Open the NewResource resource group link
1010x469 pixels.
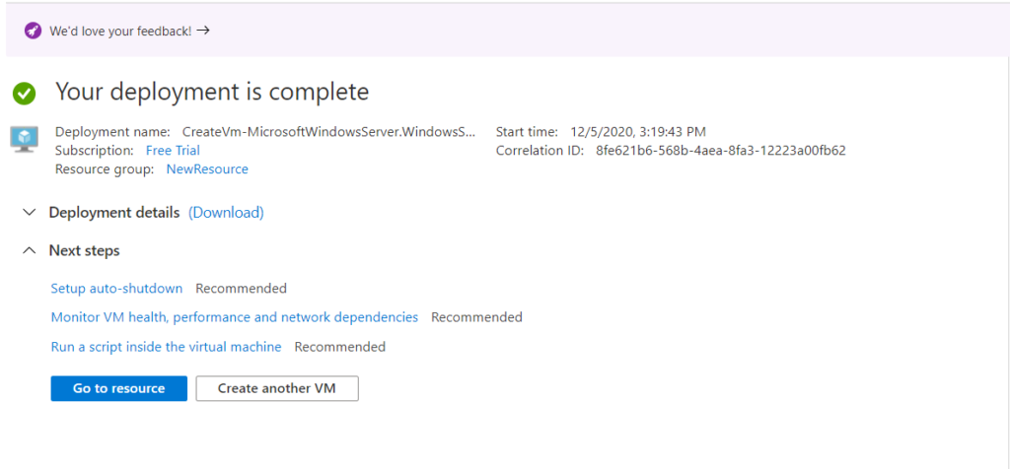coord(207,169)
